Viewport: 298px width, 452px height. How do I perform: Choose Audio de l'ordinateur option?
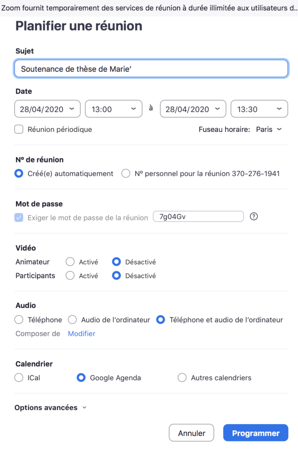72,320
